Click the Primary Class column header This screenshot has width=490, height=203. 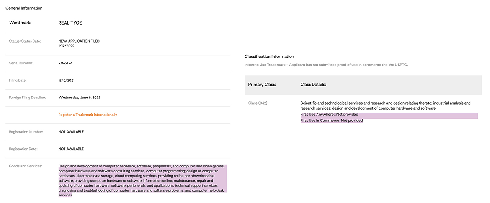pos(262,85)
